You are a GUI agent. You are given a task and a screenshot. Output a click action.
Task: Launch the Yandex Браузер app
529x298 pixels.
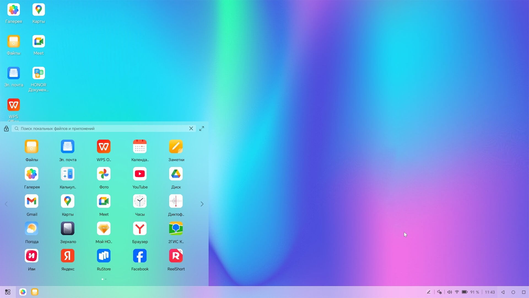click(140, 232)
